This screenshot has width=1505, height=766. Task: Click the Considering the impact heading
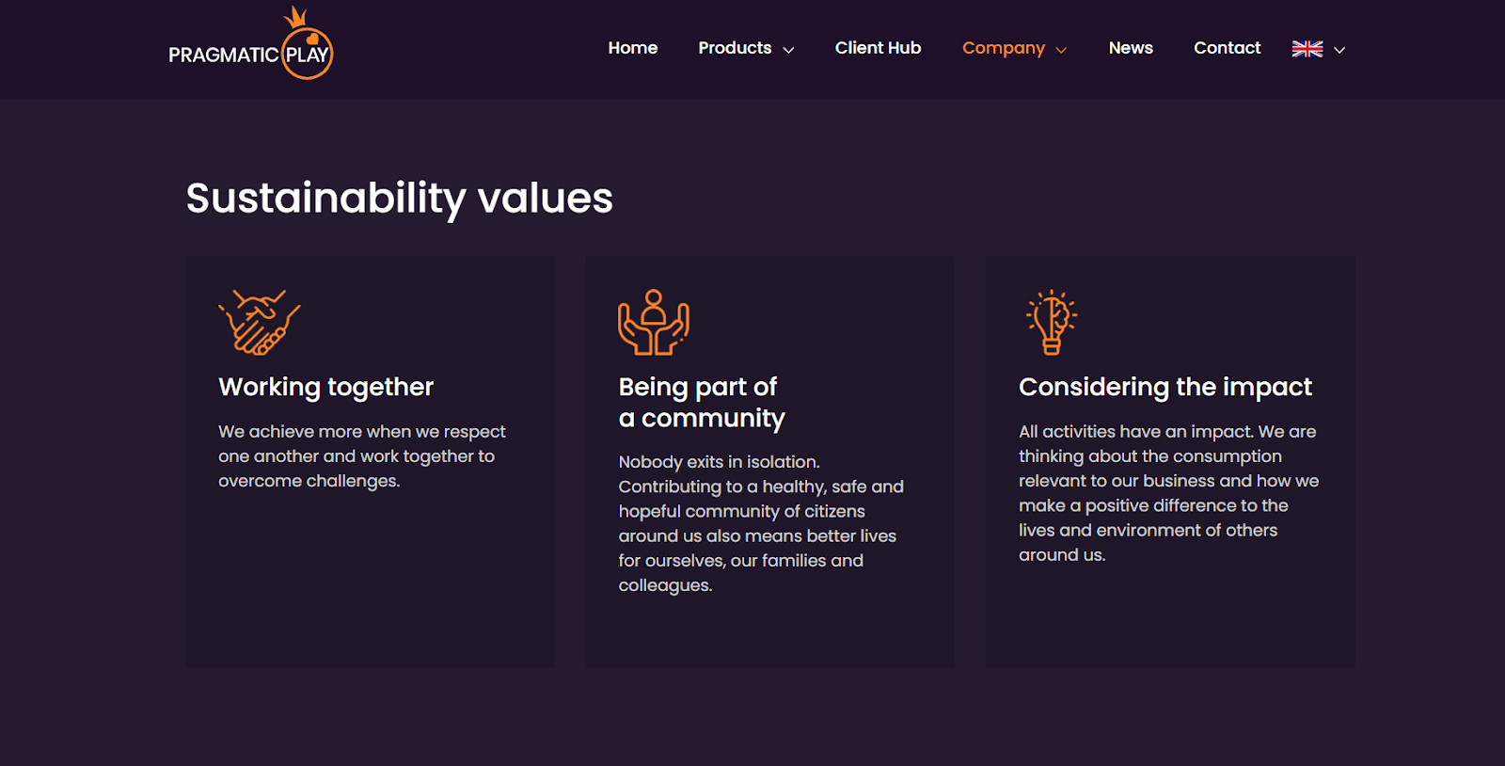pyautogui.click(x=1164, y=387)
